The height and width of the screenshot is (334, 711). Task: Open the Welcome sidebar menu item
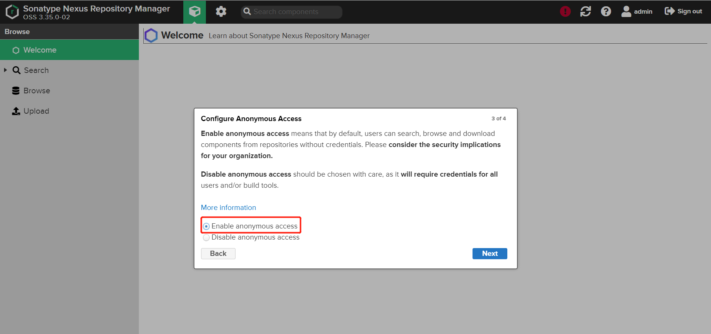tap(69, 50)
